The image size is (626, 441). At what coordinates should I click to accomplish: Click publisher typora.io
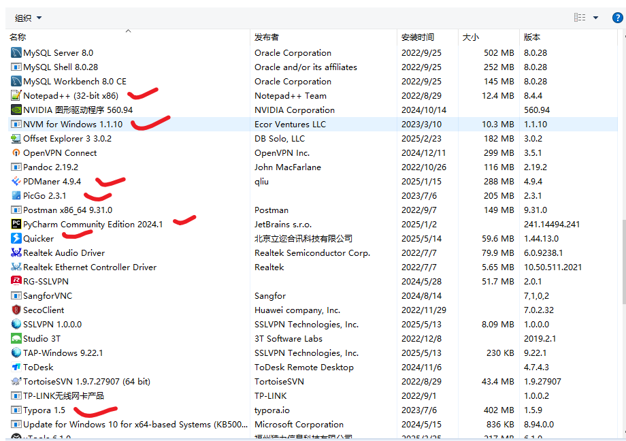coord(272,410)
